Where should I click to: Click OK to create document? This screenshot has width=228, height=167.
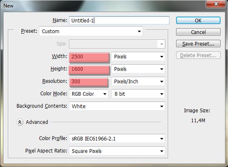[198, 20]
